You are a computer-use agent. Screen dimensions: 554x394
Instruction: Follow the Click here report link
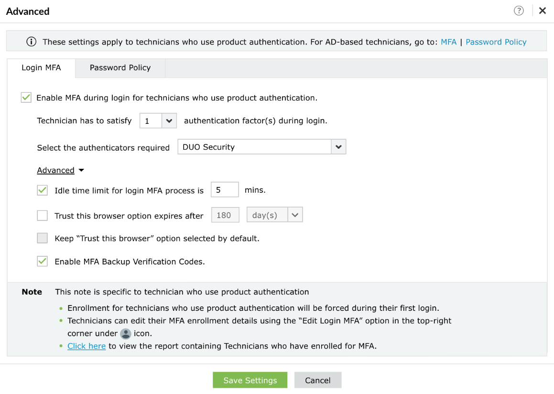[87, 346]
